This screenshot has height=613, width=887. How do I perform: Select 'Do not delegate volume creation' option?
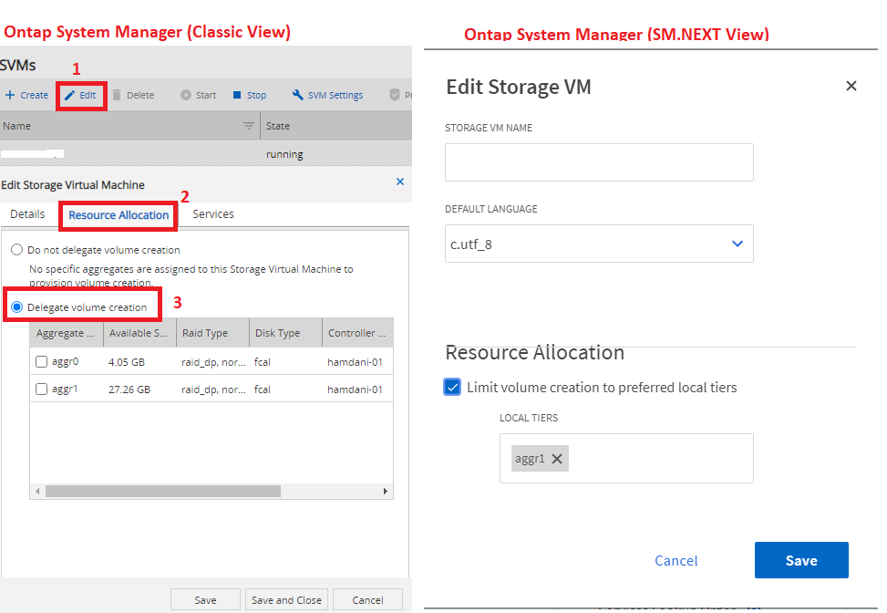pos(16,250)
